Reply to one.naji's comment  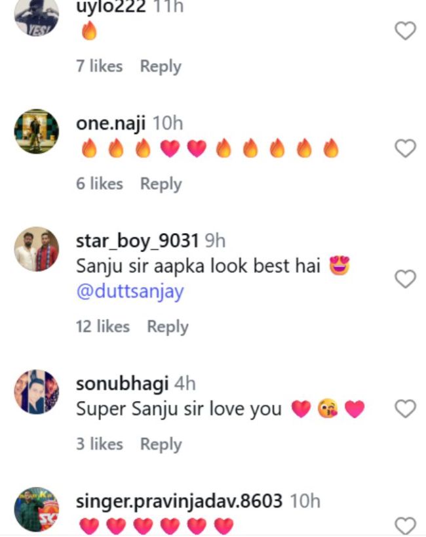[161, 184]
